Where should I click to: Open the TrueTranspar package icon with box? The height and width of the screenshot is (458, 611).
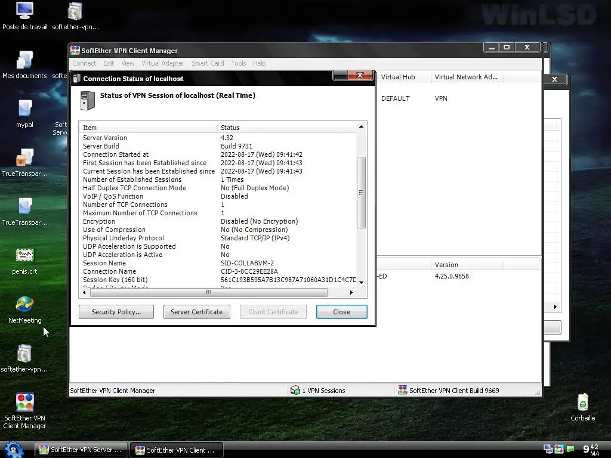click(24, 162)
